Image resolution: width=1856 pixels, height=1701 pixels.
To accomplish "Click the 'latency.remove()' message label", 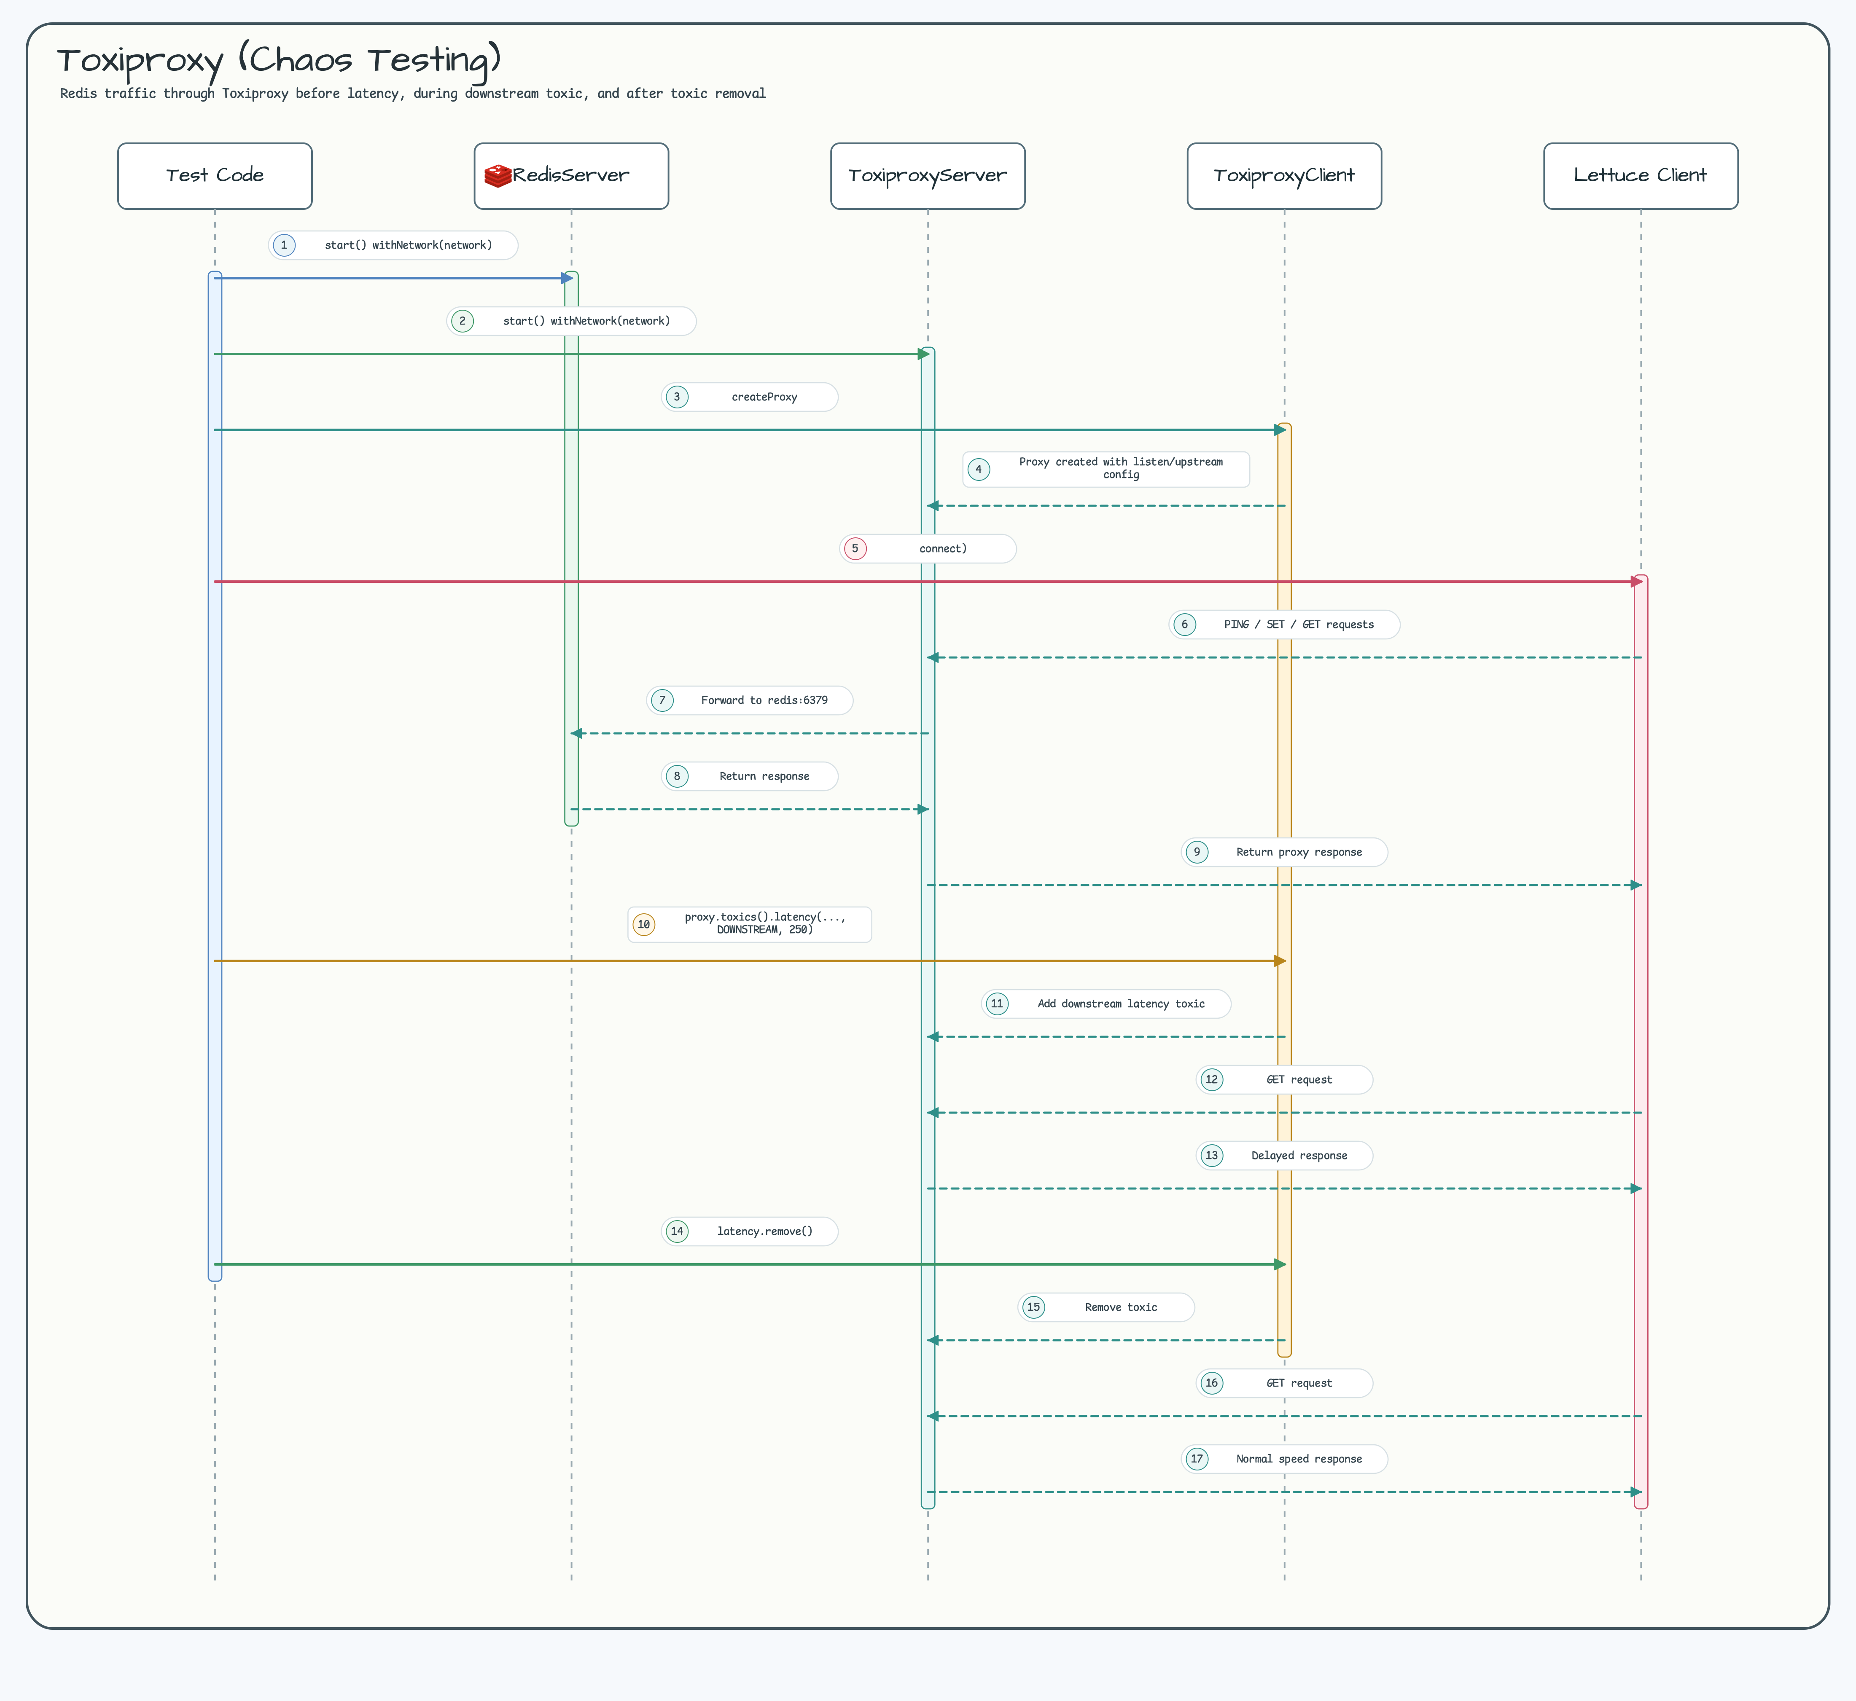I will (x=749, y=1231).
